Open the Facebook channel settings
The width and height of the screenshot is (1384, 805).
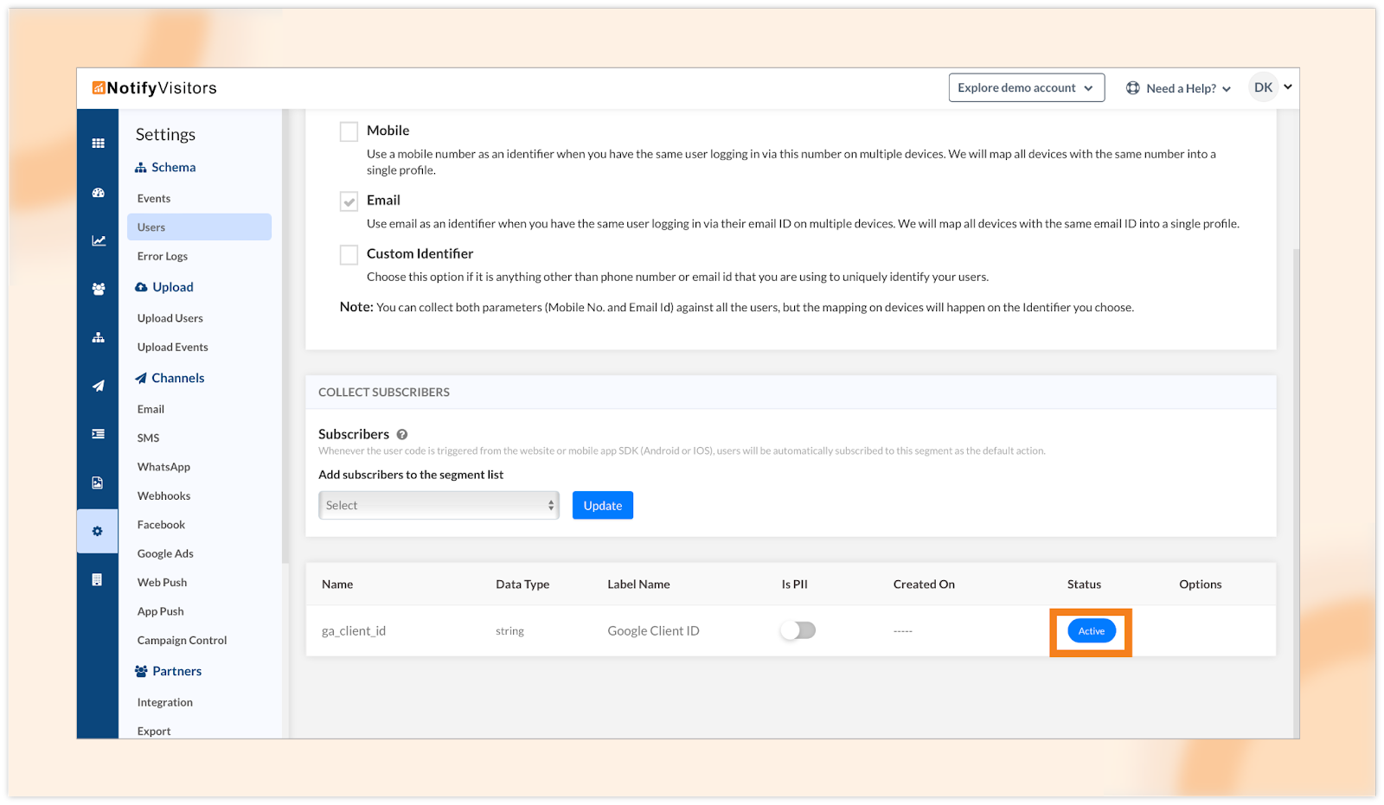click(161, 525)
